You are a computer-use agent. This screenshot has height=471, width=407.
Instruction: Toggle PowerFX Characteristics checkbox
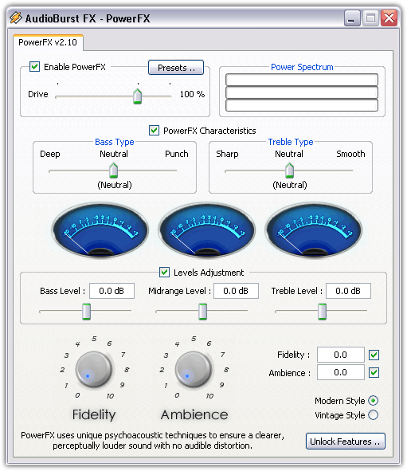(154, 131)
